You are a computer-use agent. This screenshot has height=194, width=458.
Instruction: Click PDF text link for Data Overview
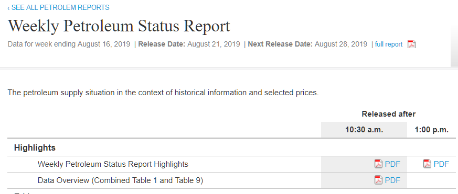click(392, 180)
